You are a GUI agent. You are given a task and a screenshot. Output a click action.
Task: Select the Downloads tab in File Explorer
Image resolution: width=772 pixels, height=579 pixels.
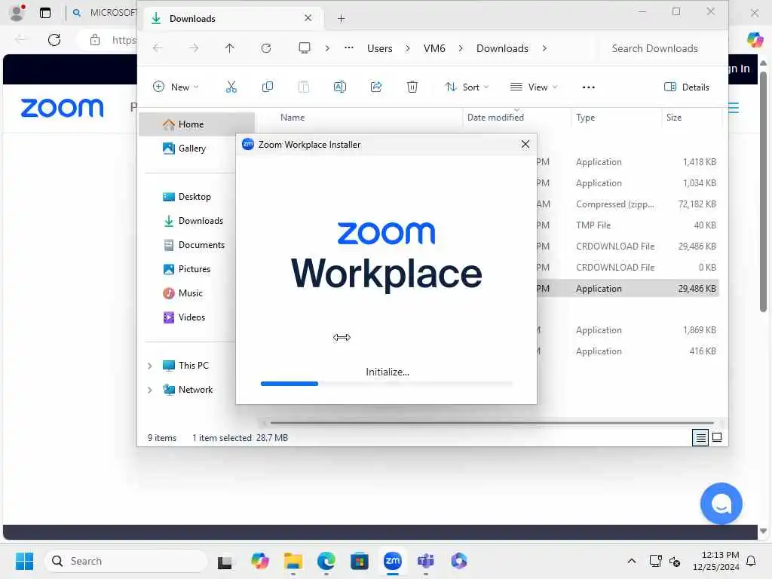point(234,19)
